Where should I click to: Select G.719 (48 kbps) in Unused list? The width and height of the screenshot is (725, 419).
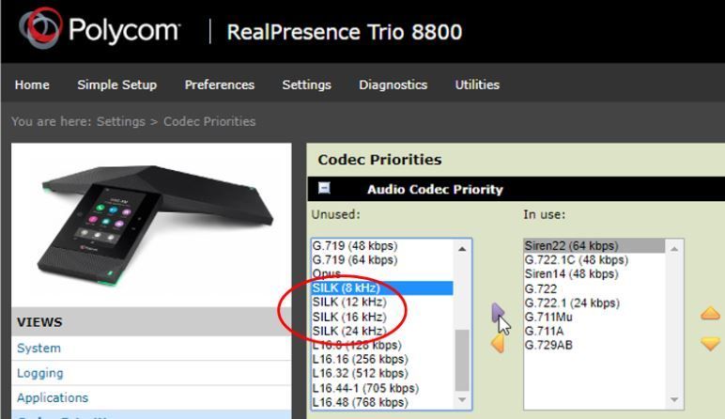pyautogui.click(x=382, y=245)
